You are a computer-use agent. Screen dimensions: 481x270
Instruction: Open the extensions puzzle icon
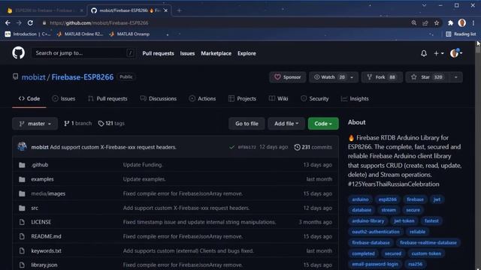450,23
